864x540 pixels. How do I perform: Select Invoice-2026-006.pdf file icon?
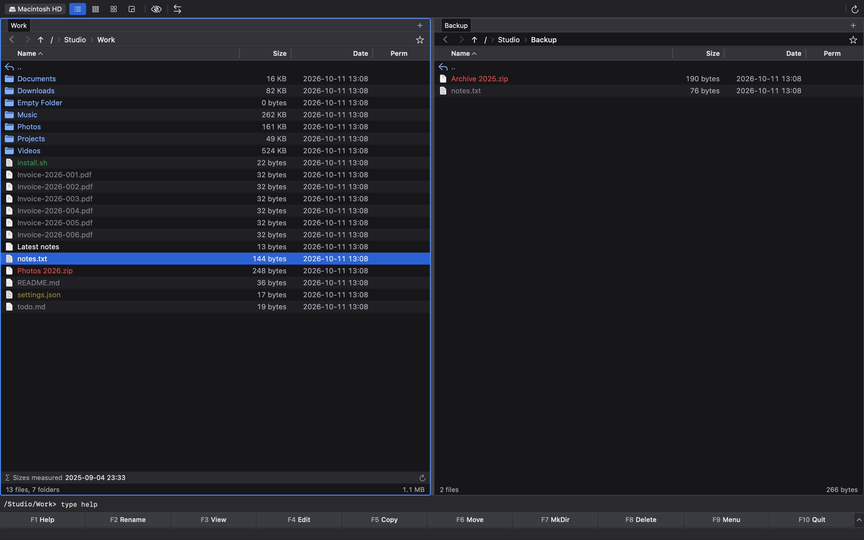click(9, 235)
